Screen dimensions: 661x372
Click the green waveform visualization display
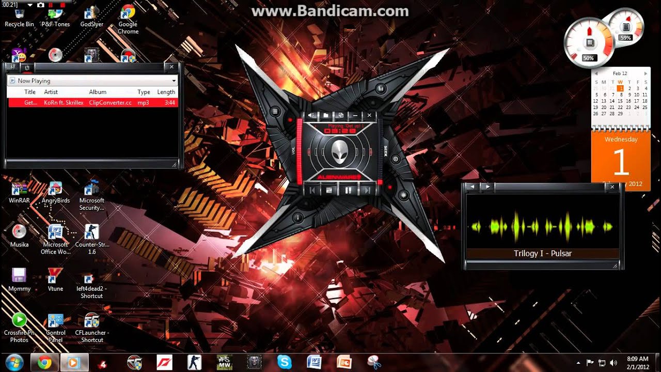point(542,226)
